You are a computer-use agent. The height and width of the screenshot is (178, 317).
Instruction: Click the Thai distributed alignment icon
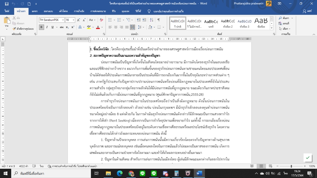point(132,27)
